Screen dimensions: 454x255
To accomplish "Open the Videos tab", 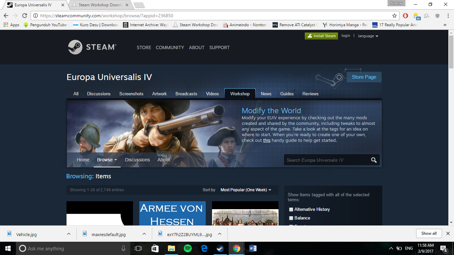I will pyautogui.click(x=212, y=94).
